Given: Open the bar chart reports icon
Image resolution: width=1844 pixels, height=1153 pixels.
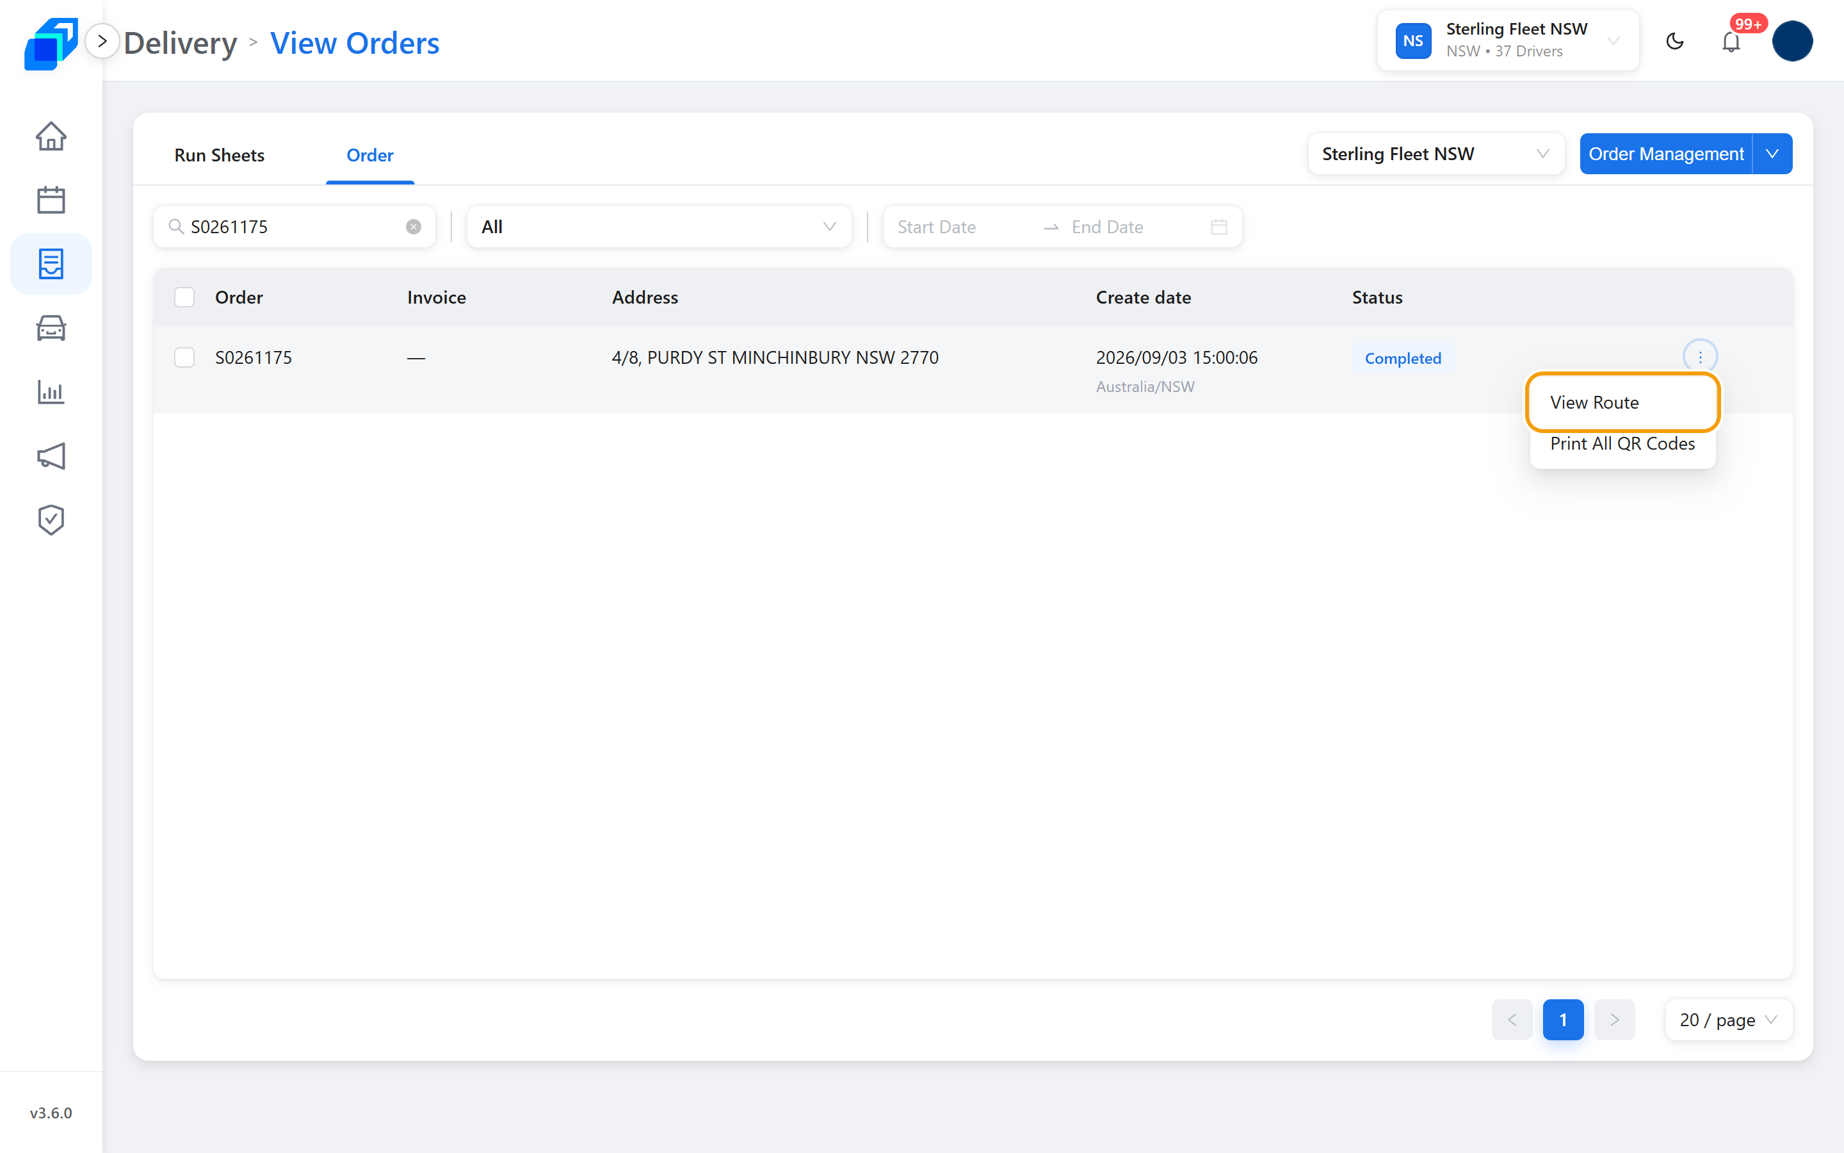Looking at the screenshot, I should point(51,392).
